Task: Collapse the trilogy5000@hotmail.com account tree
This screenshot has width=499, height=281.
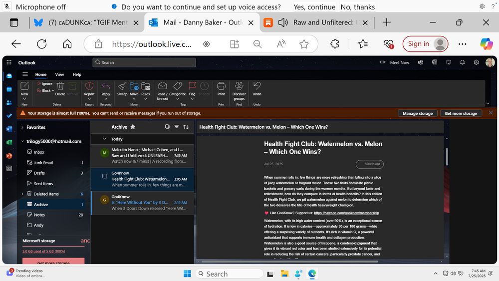Action: pyautogui.click(x=22, y=141)
